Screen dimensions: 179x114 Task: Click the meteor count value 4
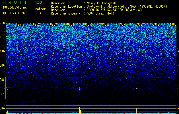point(40,13)
